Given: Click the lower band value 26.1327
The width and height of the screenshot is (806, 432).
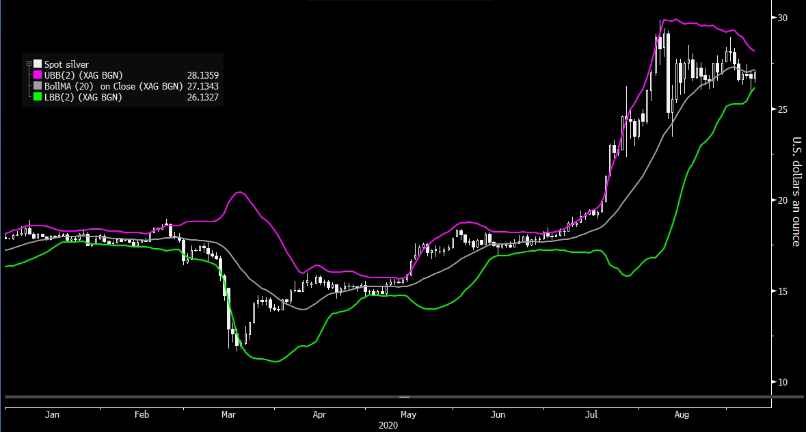Looking at the screenshot, I should [x=203, y=97].
